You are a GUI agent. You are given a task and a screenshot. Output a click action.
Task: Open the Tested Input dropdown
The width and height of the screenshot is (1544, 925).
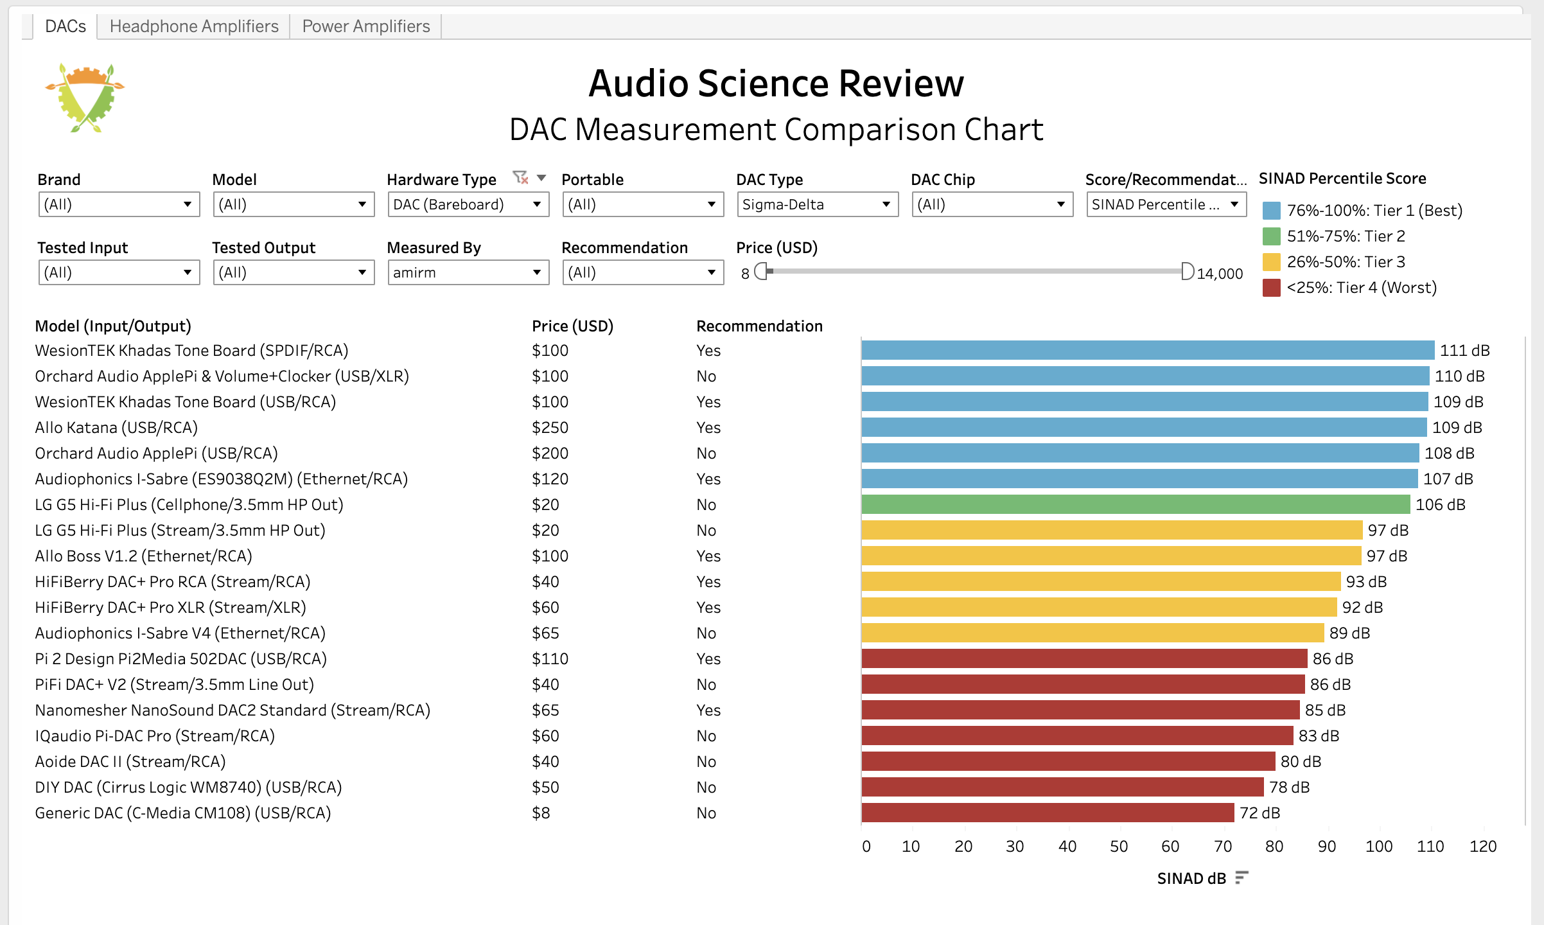tap(119, 272)
